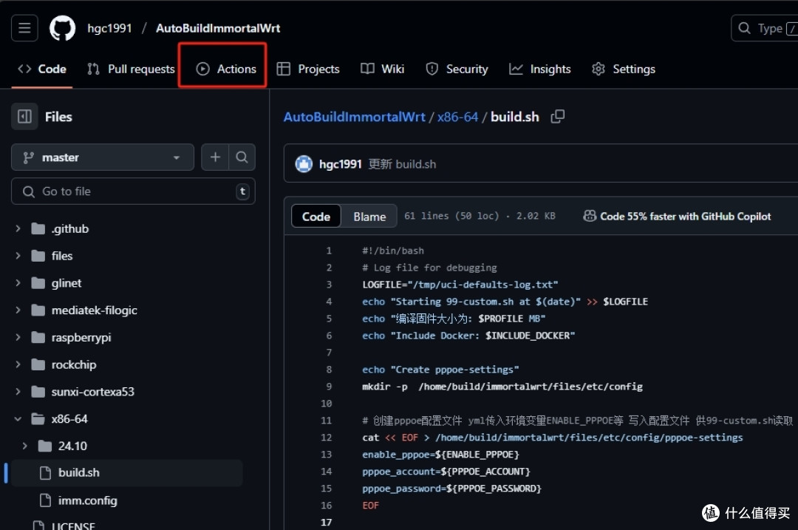Click the plus add file button

[x=215, y=157]
